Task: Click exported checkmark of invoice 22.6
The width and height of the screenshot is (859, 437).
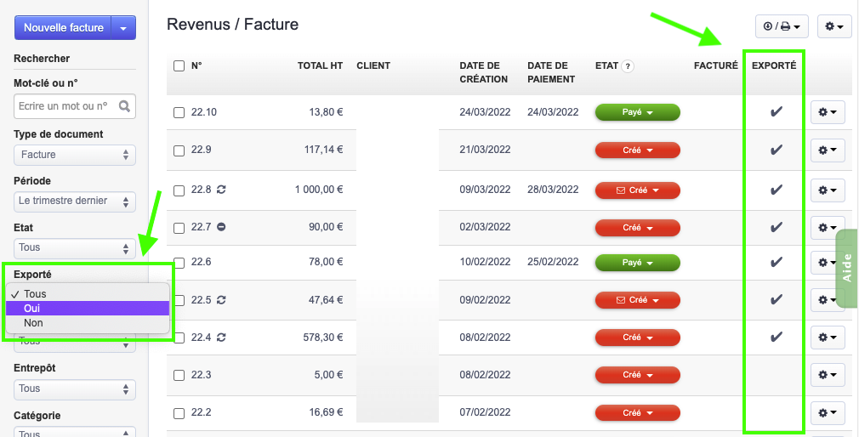Action: pos(776,262)
